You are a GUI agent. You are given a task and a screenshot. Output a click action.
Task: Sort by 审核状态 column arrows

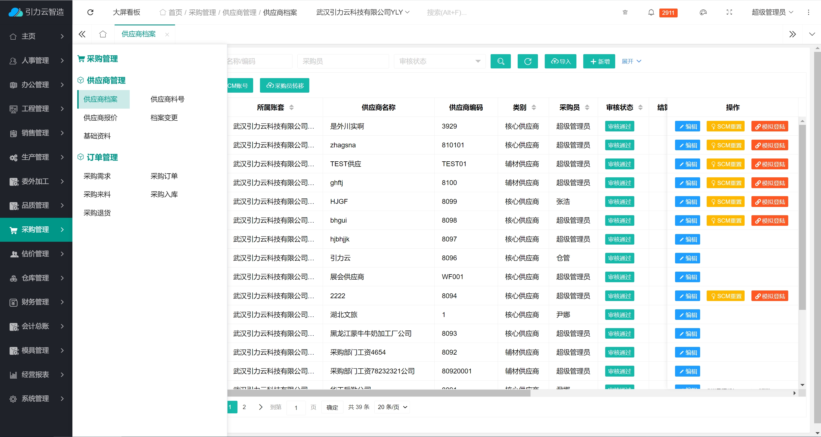click(640, 107)
